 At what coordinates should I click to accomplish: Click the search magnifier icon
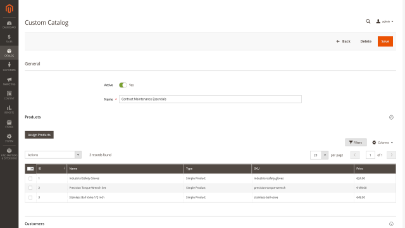click(368, 22)
